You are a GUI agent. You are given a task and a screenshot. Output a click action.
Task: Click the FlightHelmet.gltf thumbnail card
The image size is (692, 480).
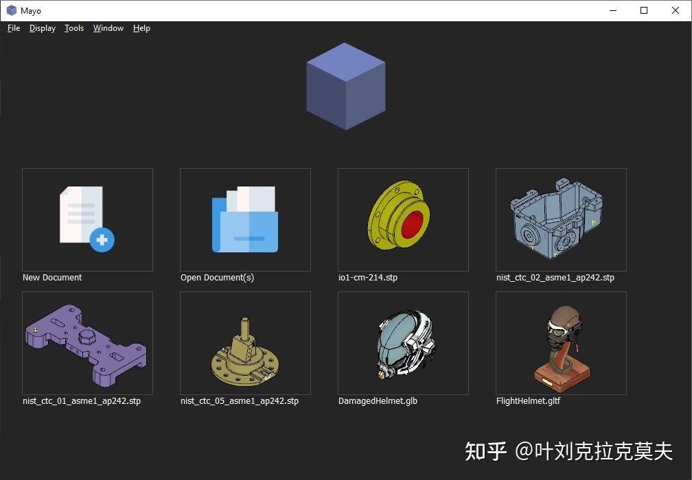tap(561, 343)
